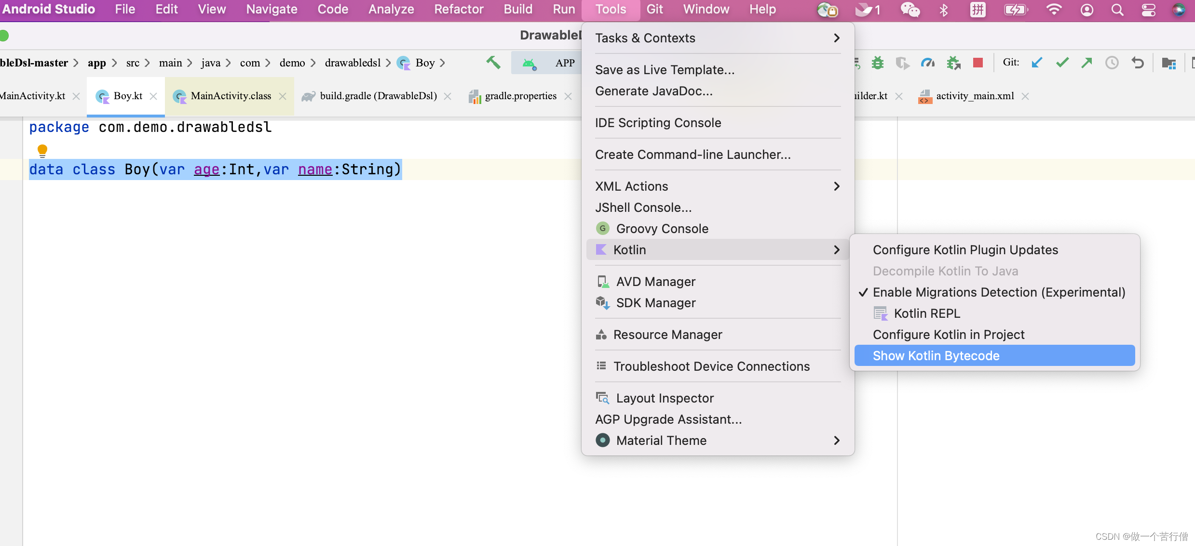This screenshot has width=1195, height=546.
Task: Click the Make Project hammer icon
Action: click(493, 63)
